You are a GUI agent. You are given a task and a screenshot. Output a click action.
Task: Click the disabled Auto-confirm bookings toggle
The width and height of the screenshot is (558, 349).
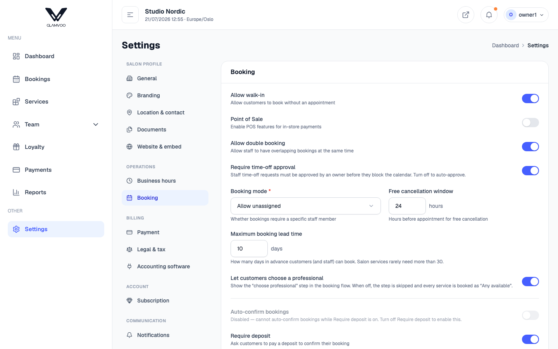click(530, 315)
